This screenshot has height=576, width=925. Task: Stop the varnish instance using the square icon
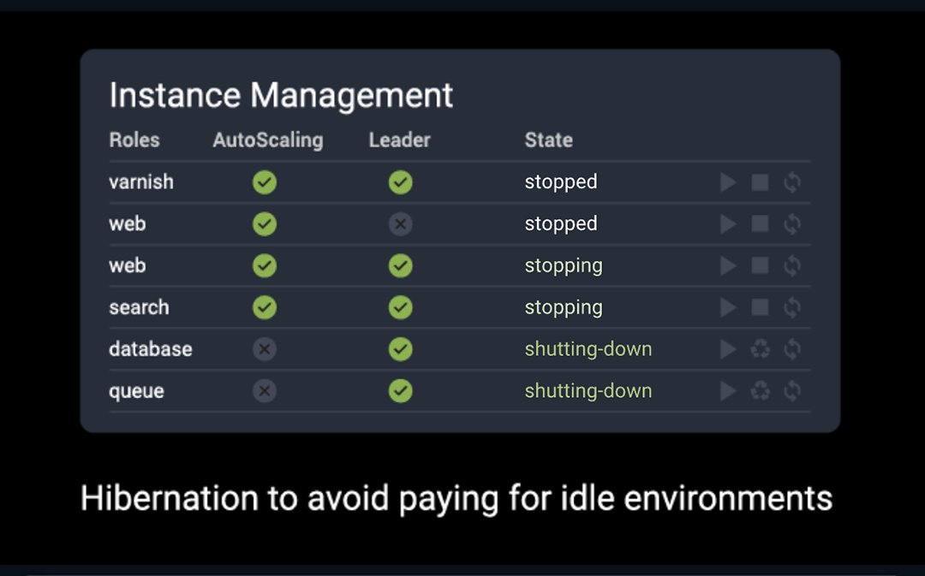760,182
